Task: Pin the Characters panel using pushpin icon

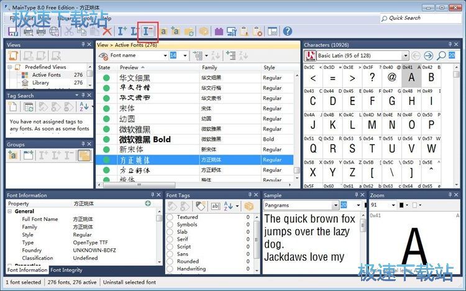Action: click(450, 44)
